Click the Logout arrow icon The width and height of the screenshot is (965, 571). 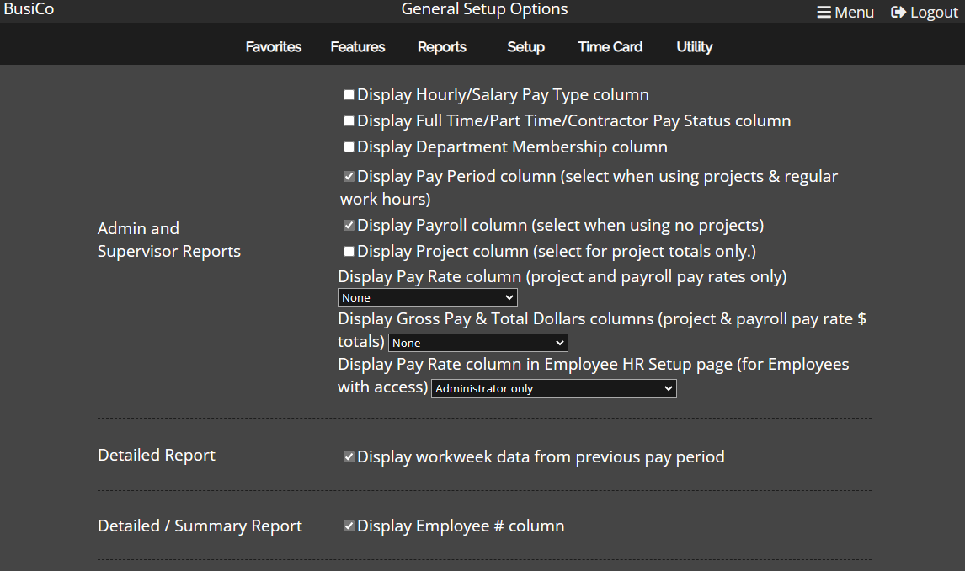tap(898, 13)
